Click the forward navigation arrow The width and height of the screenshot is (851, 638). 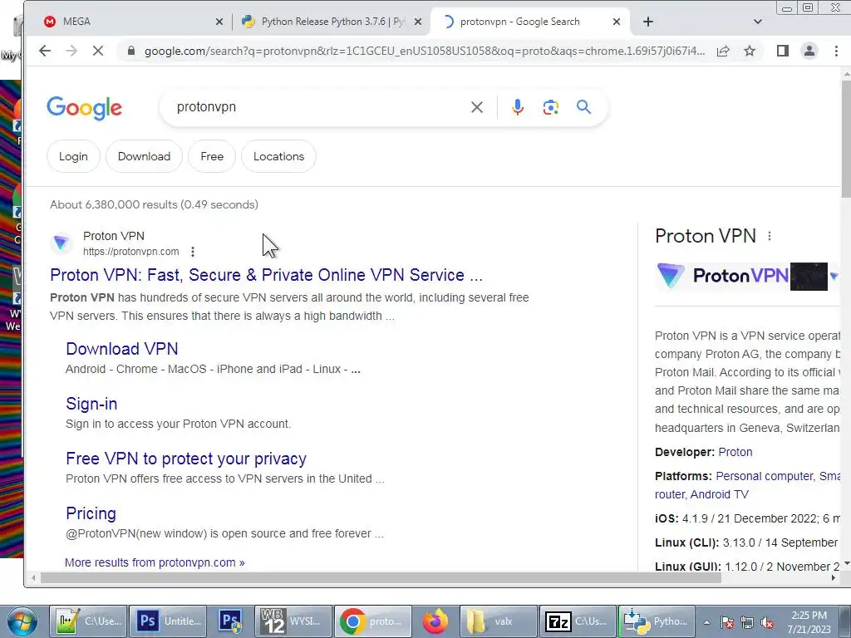[x=71, y=51]
